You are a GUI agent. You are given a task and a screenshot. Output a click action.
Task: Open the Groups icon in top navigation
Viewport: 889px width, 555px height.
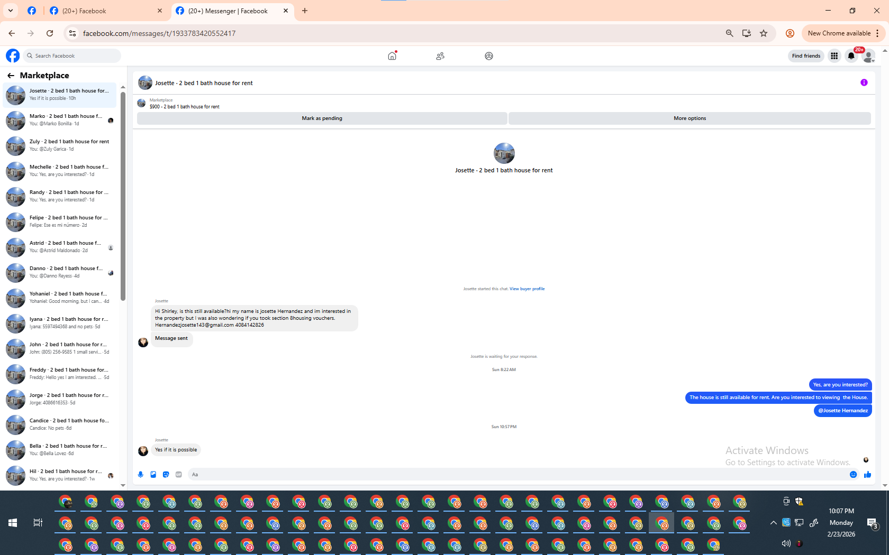click(x=489, y=55)
